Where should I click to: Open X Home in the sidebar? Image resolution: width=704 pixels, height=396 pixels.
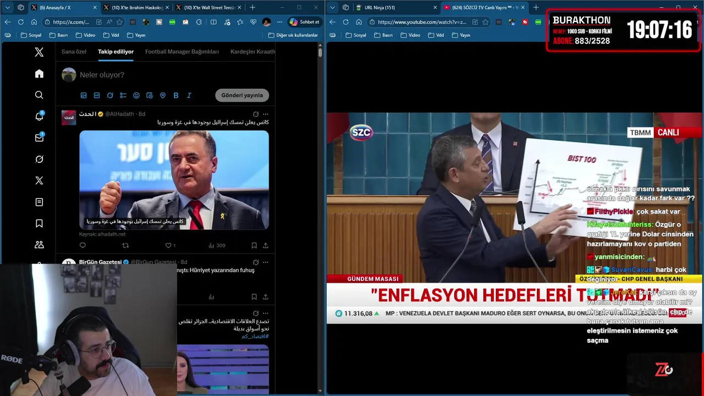pos(39,74)
